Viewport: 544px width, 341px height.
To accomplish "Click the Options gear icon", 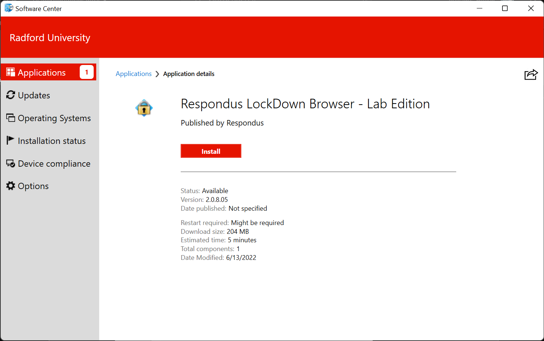I will tap(11, 186).
